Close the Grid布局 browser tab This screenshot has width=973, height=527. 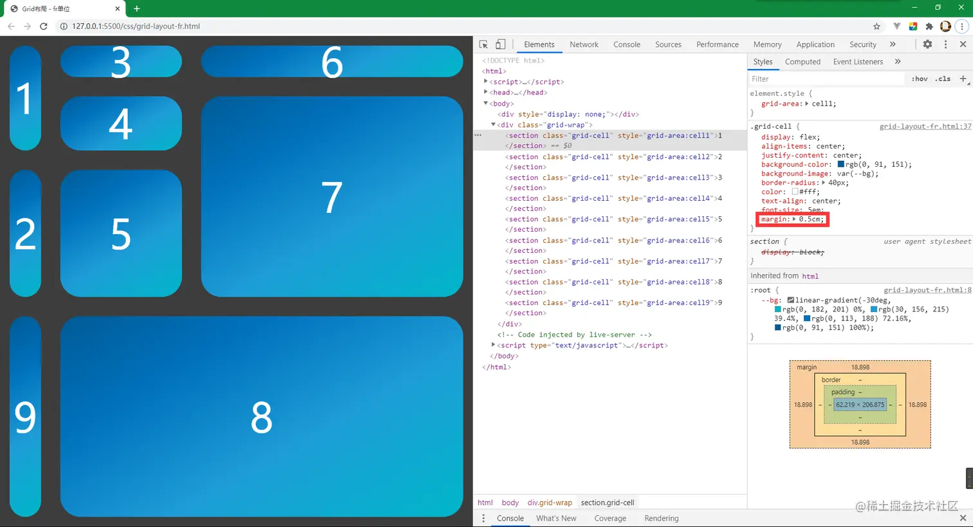pyautogui.click(x=117, y=9)
